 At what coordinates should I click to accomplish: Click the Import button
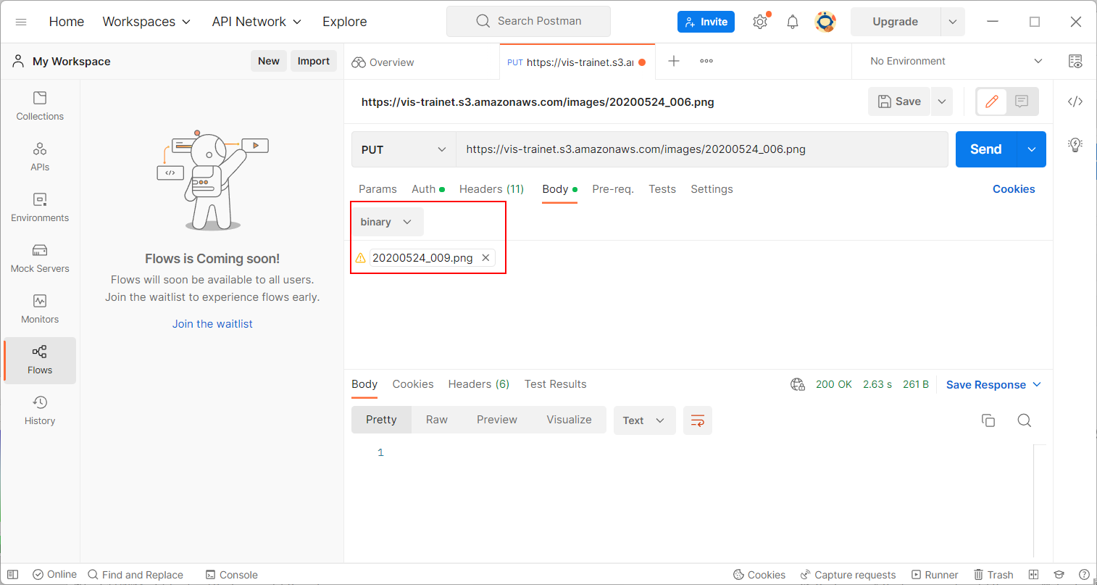click(x=314, y=61)
